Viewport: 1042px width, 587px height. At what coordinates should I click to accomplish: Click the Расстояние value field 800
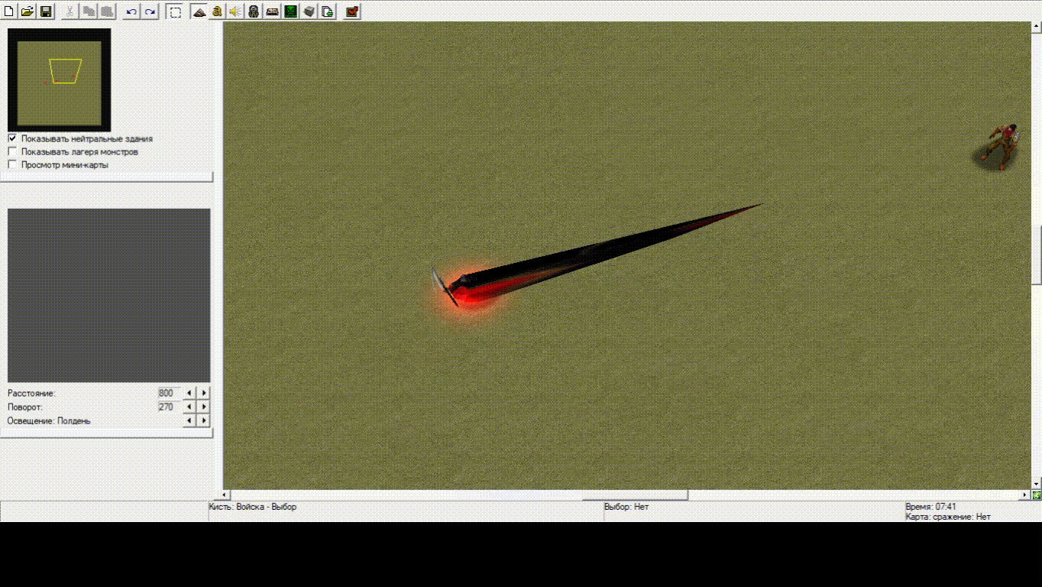169,393
